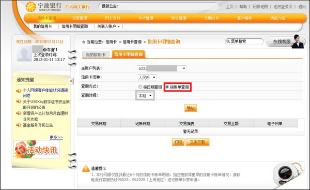Open notice 个人网银客户体验状况调研问卷
Screen dimensions: 310x190
45,93
